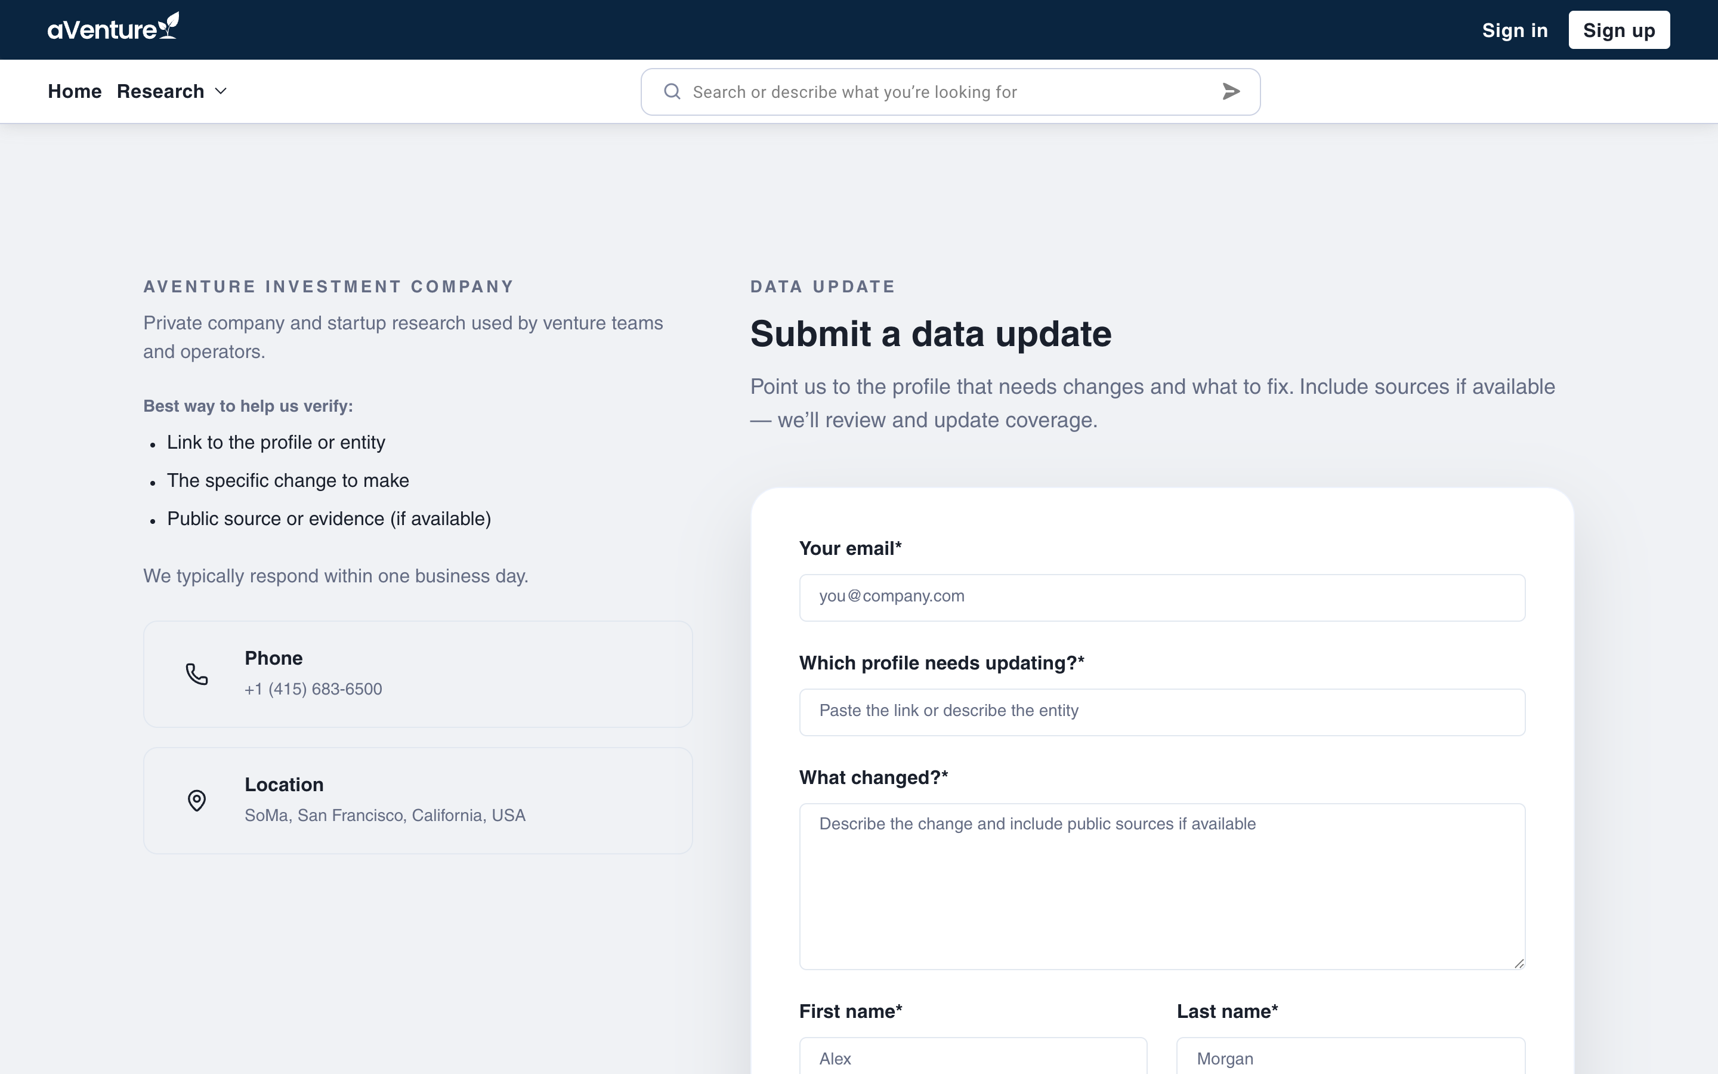The image size is (1718, 1074).
Task: Focus the First name field
Action: 972,1056
